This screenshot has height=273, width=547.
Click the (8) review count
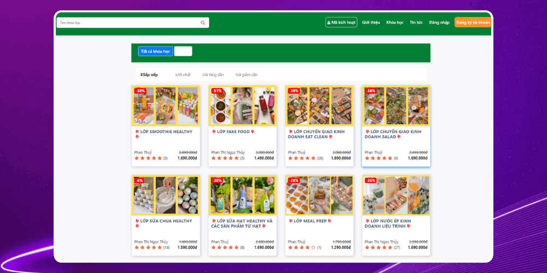[x=242, y=248]
